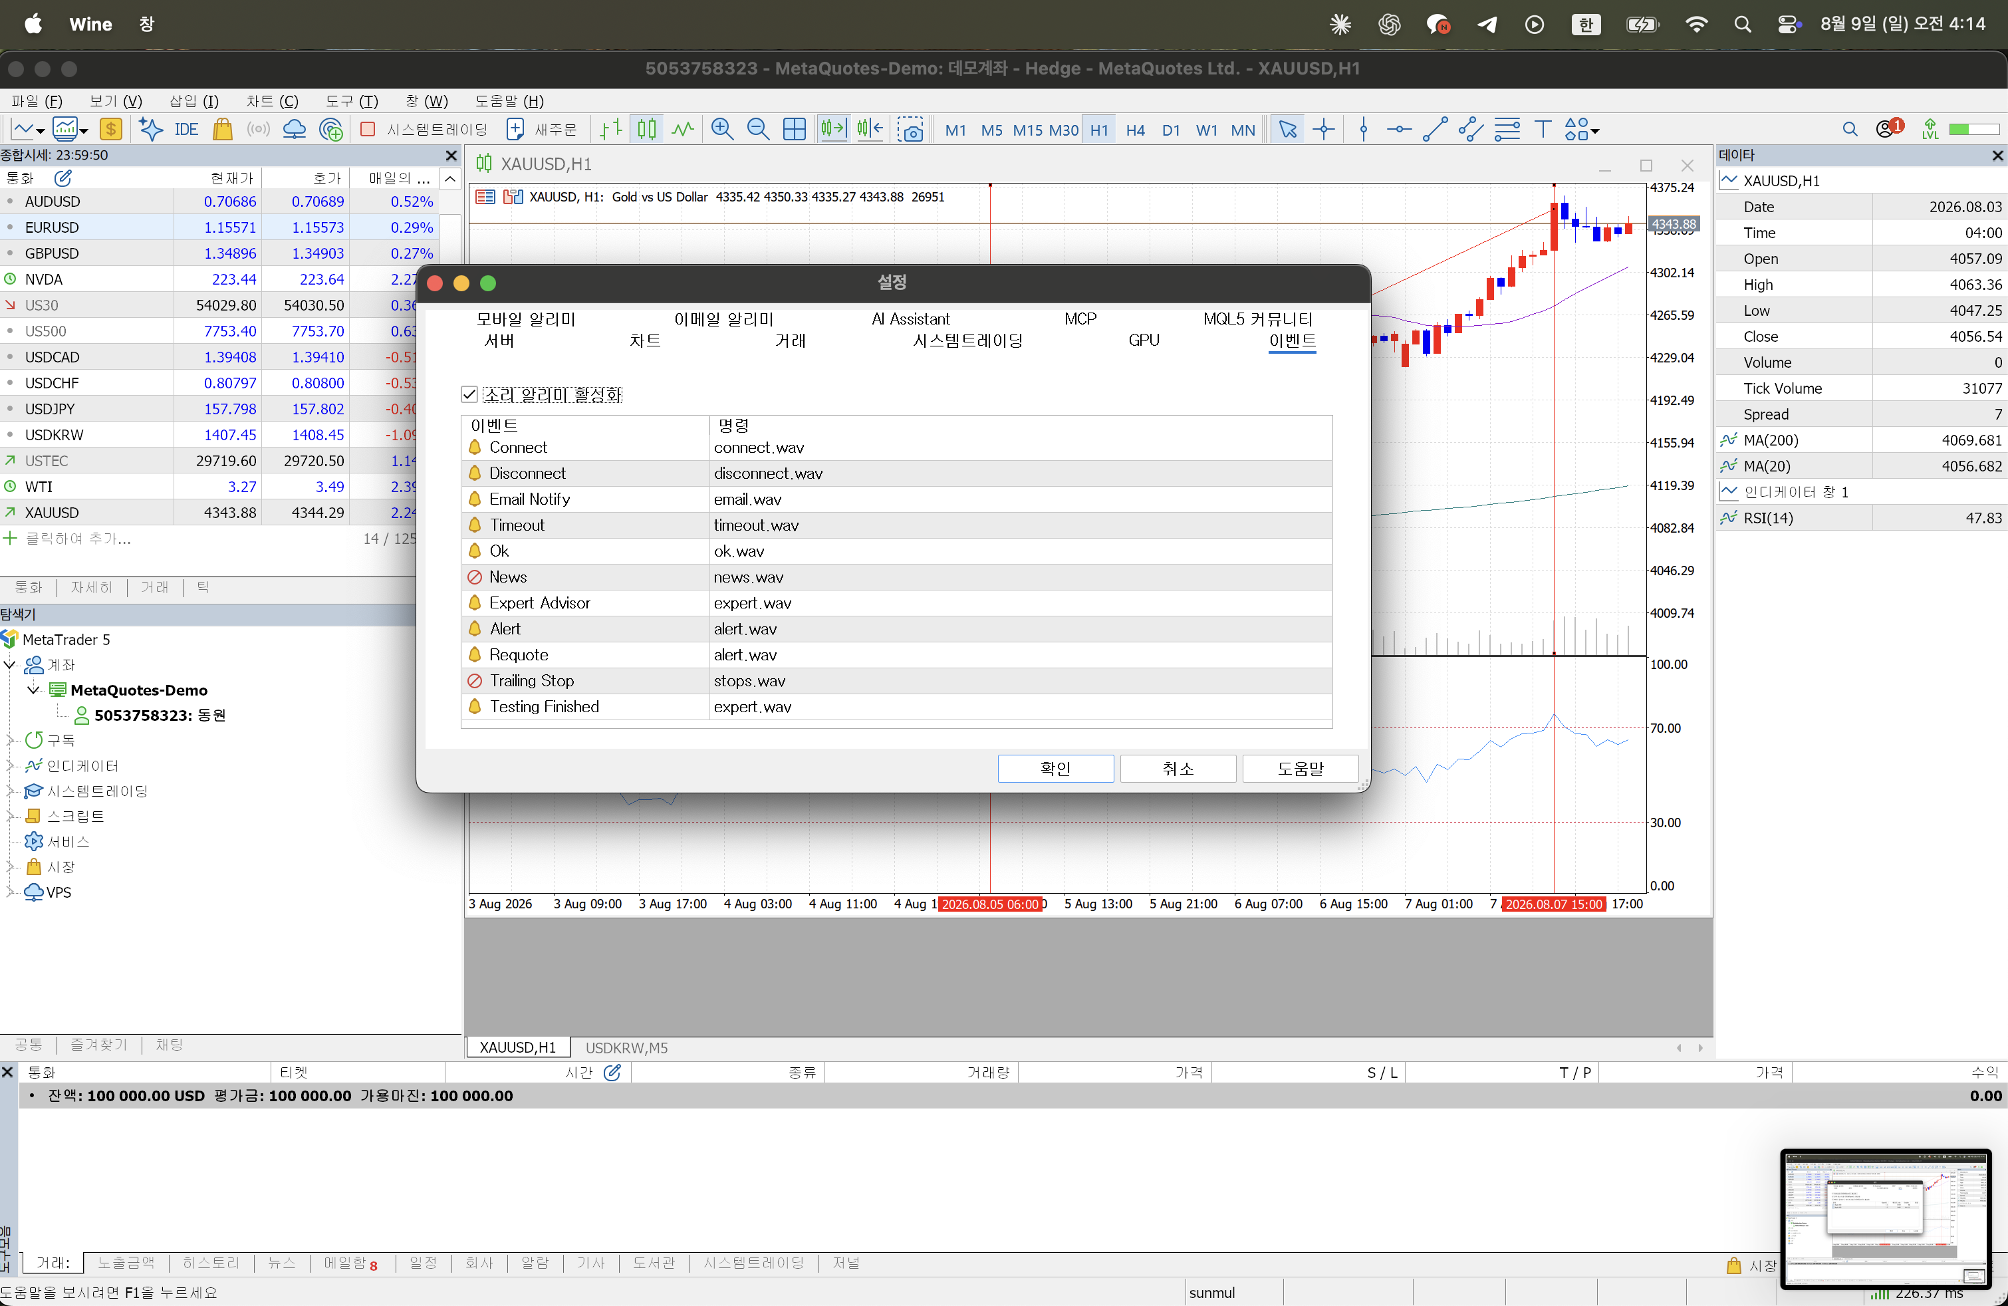2008x1306 pixels.
Task: Expand the 스크립트 tree node
Action: tap(10, 816)
